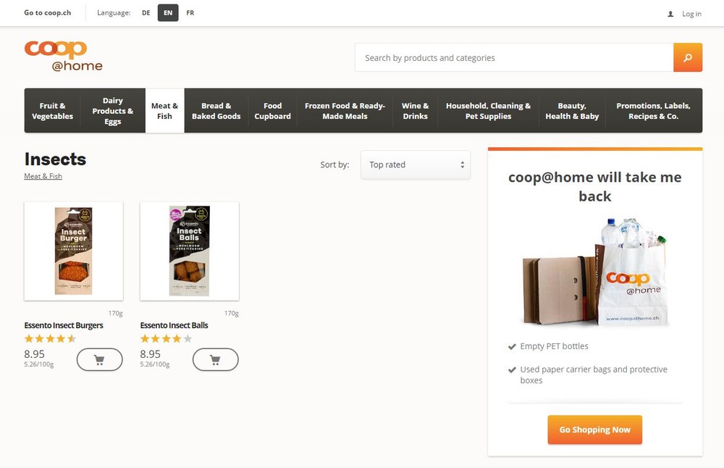The width and height of the screenshot is (724, 468).
Task: Click the Log in link
Action: (691, 14)
